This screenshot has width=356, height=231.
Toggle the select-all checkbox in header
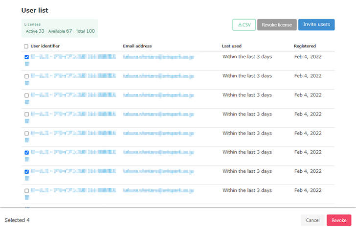point(26,46)
